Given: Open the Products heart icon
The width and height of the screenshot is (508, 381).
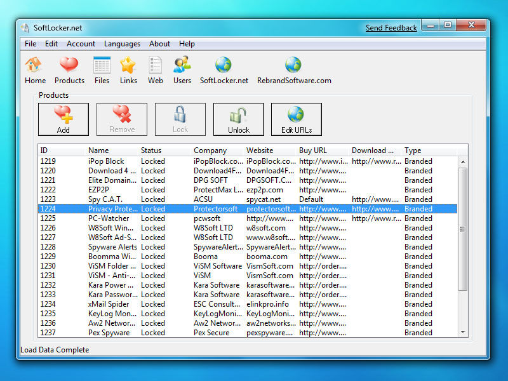Looking at the screenshot, I should [x=69, y=70].
